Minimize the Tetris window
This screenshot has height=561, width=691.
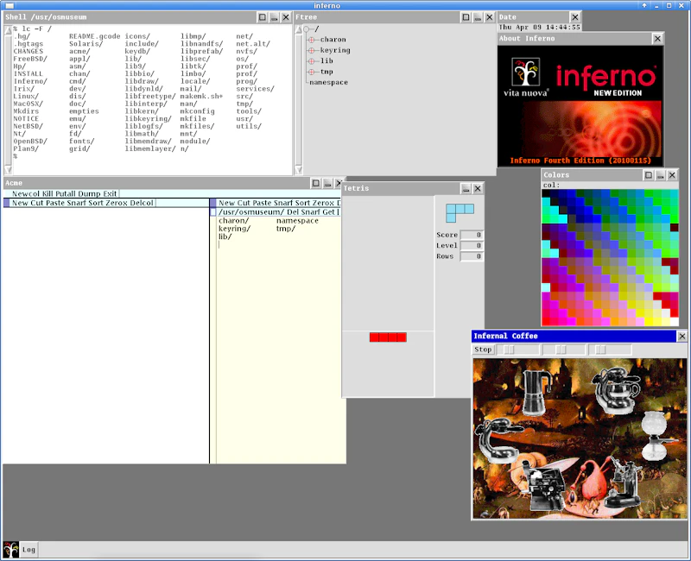tap(466, 189)
